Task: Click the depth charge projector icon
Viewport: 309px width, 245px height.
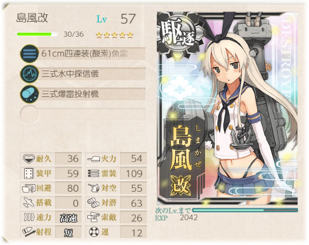Action: [x=29, y=94]
